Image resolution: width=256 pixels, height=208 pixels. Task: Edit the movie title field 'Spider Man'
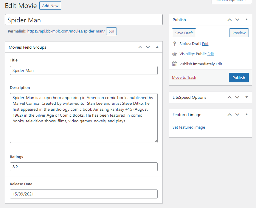tap(83, 20)
